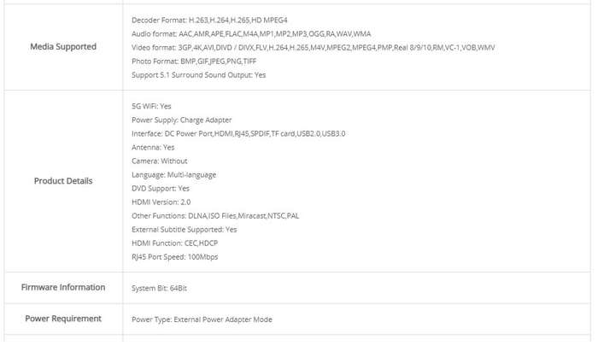Screen dimensions: 598x346
Task: Click the HDMI Function: CEC,HDCP line
Action: coord(174,243)
